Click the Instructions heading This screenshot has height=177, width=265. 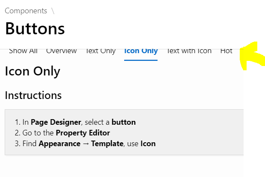33,95
